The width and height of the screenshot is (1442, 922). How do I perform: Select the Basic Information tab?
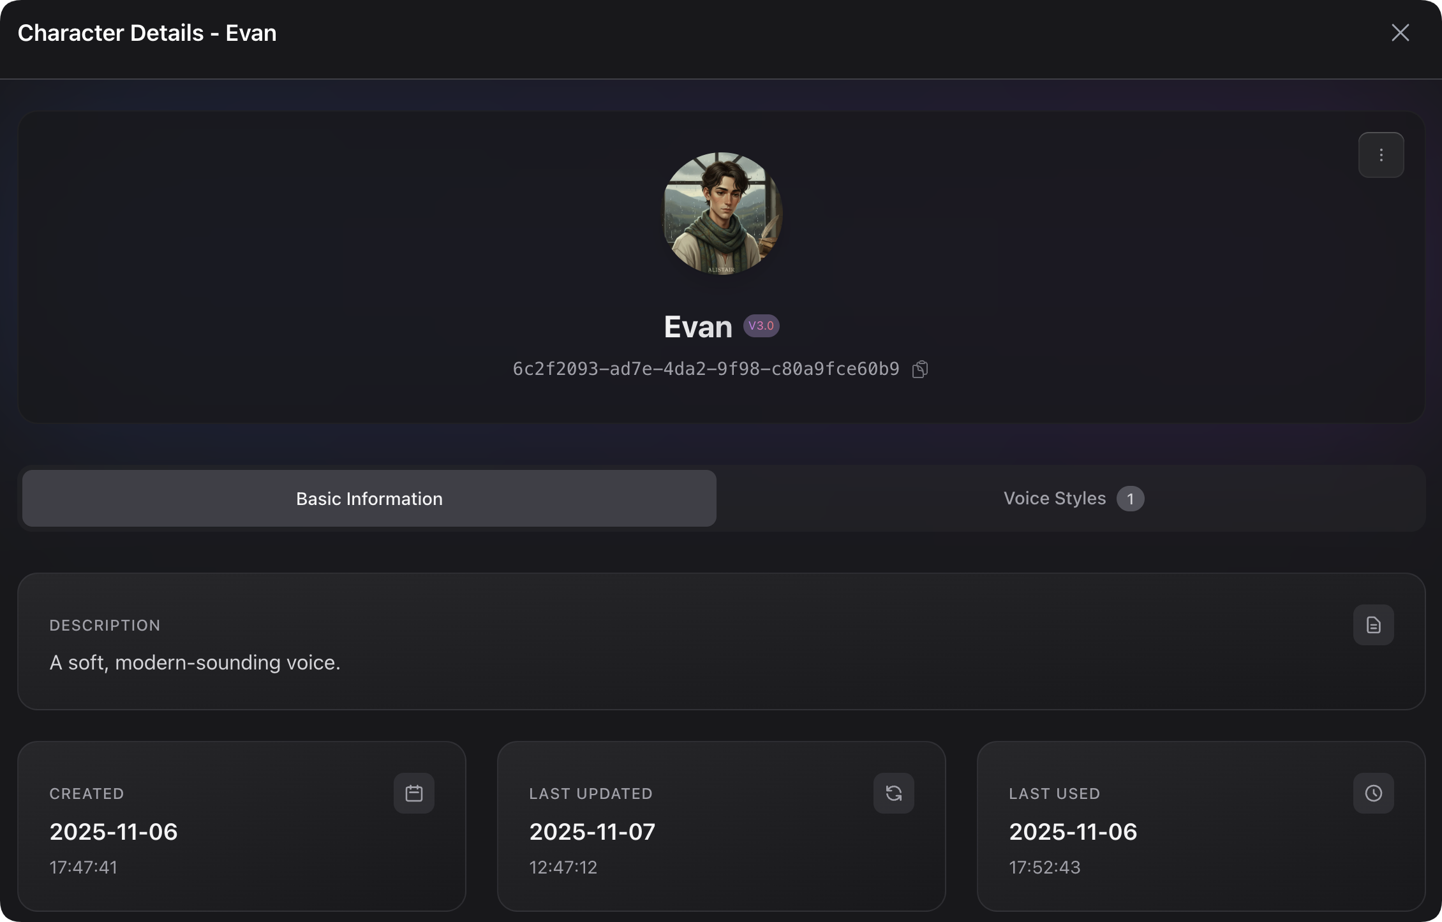pyautogui.click(x=369, y=499)
